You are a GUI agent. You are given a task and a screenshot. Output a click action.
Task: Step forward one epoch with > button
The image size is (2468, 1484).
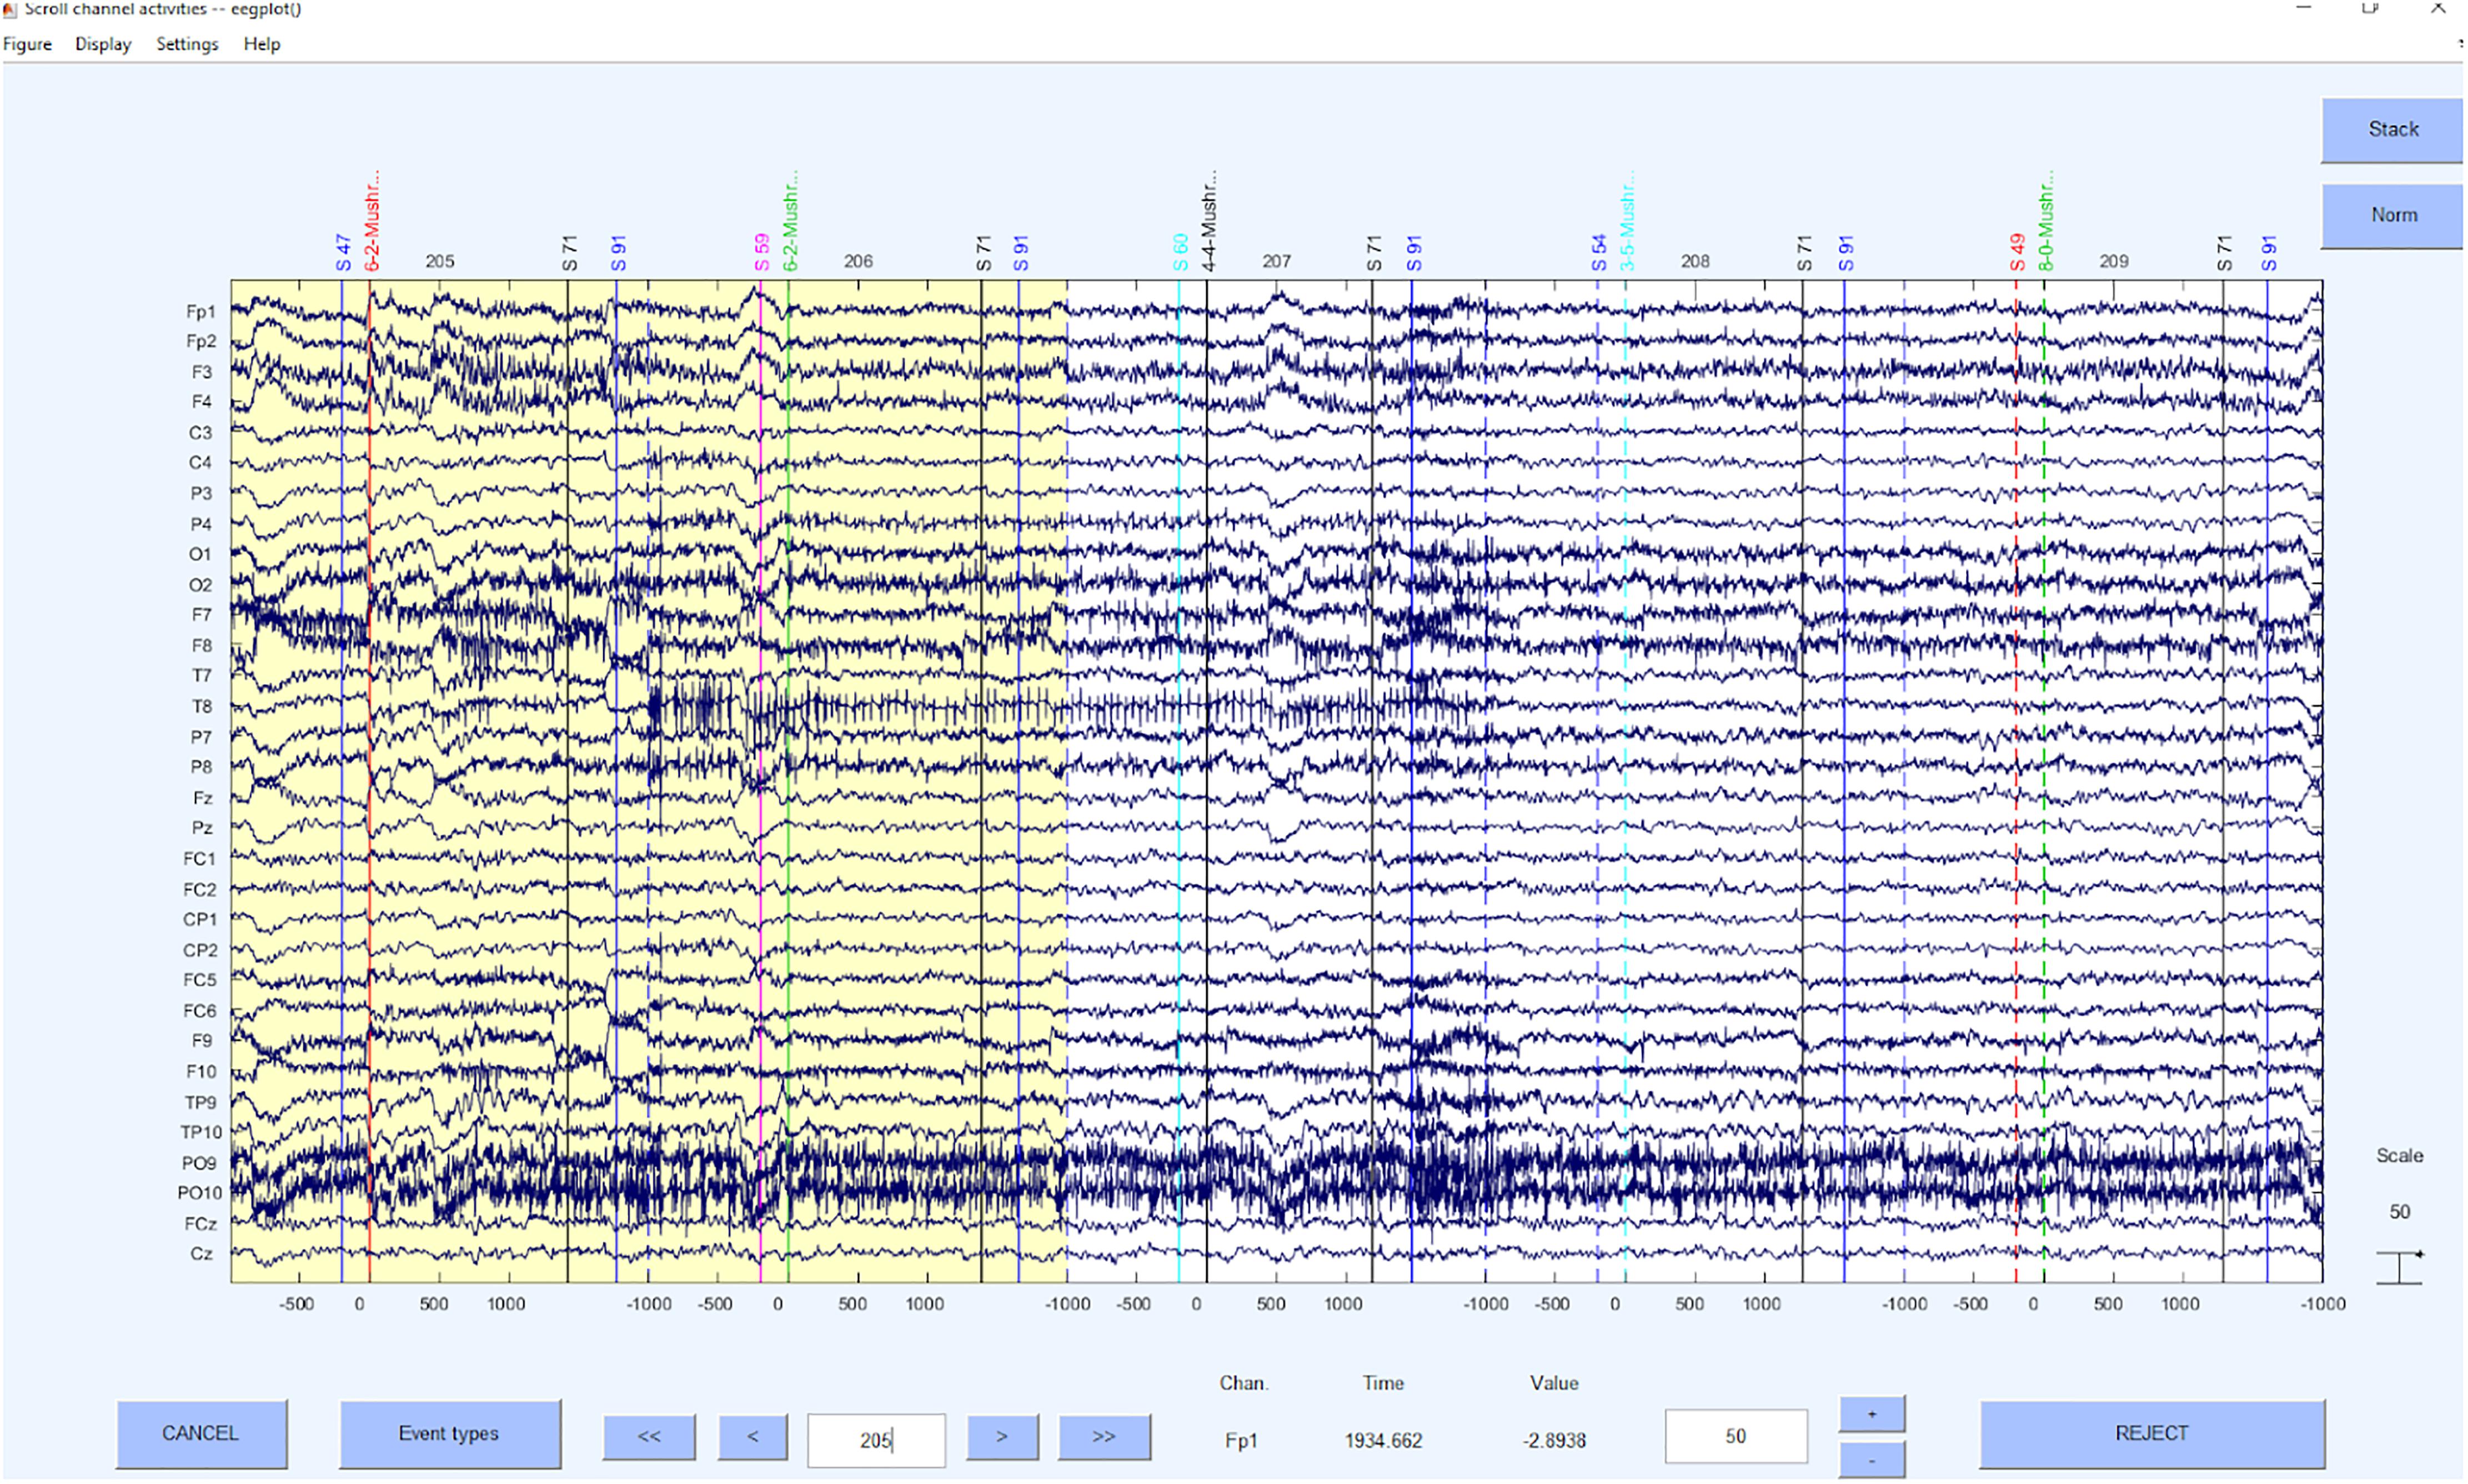(1002, 1437)
